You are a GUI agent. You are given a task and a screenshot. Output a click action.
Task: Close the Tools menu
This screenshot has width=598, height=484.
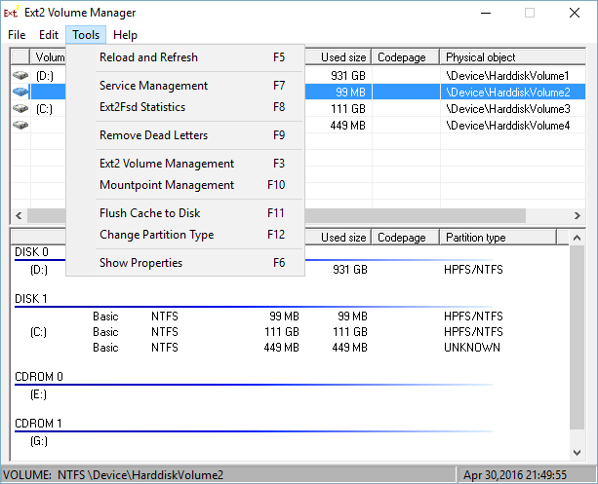pyautogui.click(x=86, y=35)
